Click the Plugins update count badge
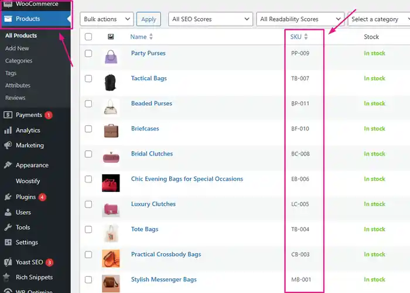The width and height of the screenshot is (410, 293). click(x=42, y=197)
